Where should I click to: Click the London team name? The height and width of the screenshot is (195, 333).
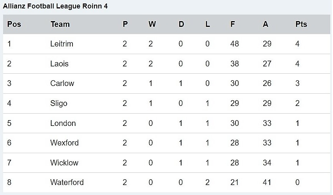coord(63,123)
